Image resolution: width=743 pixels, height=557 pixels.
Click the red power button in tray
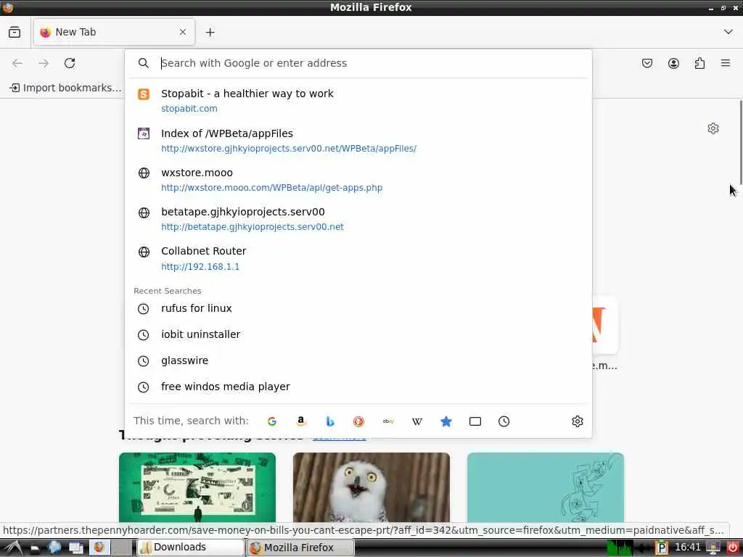[733, 548]
